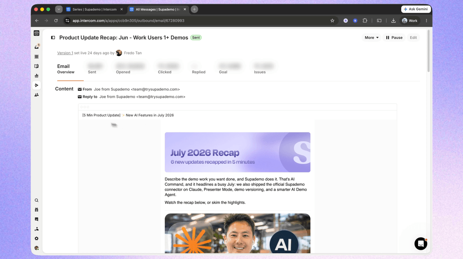Expand the tab search dropdown arrow
This screenshot has height=259, width=463.
[59, 9]
